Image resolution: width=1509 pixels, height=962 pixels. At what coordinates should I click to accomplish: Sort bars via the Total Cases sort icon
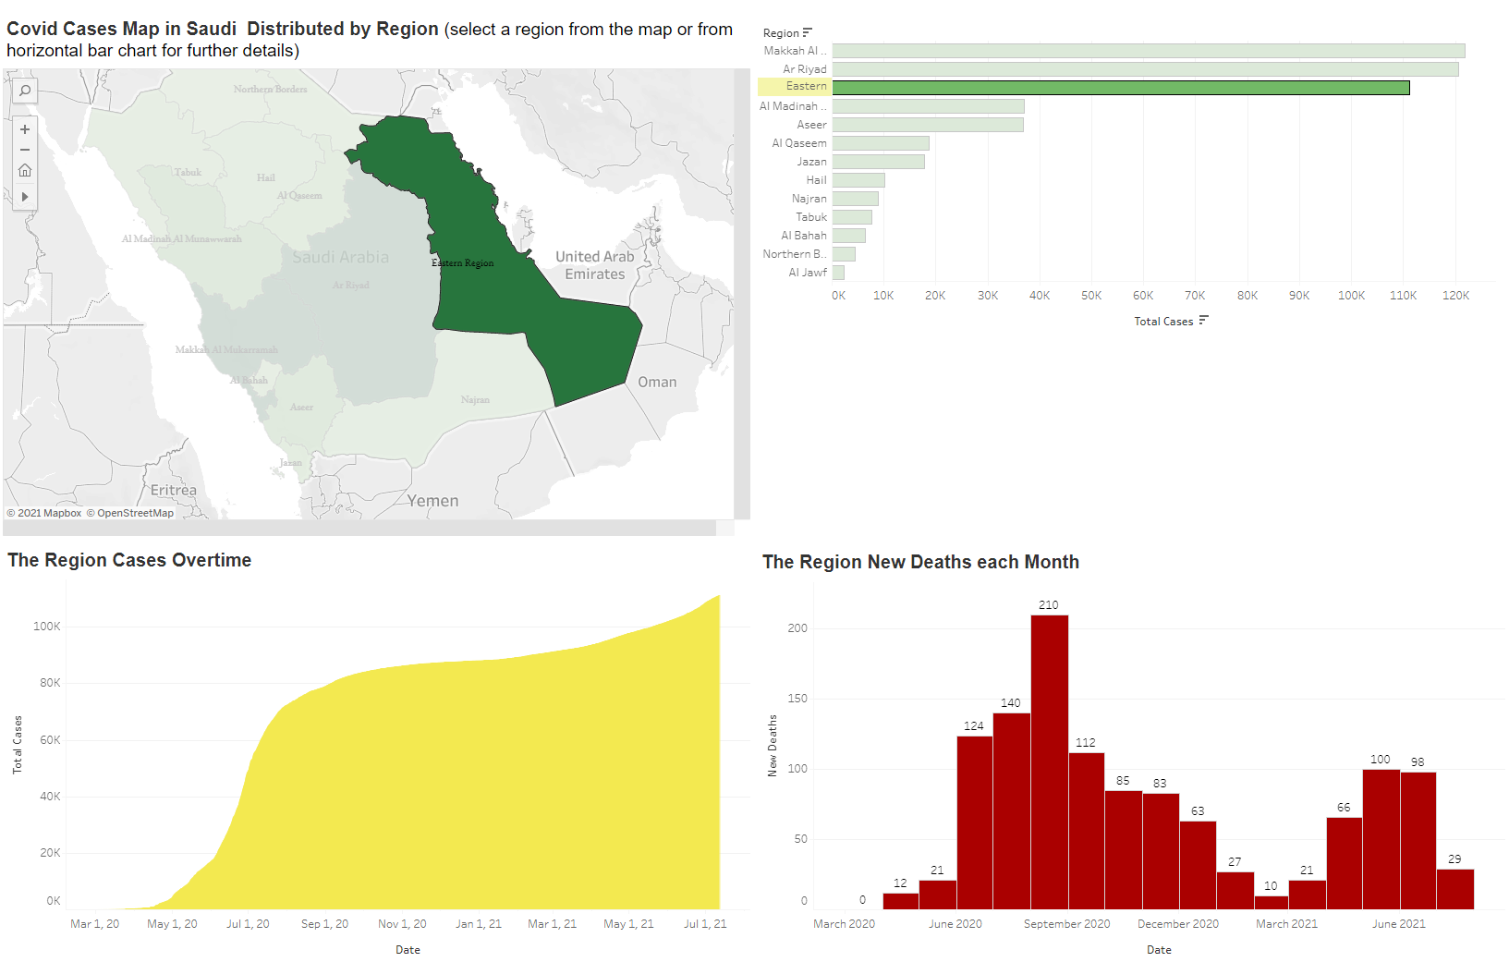[x=1202, y=320]
